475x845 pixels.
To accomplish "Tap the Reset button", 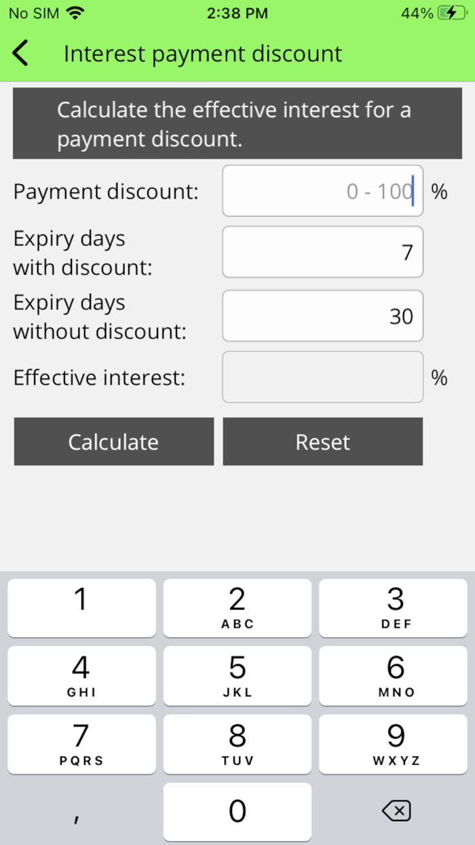I will point(323,442).
